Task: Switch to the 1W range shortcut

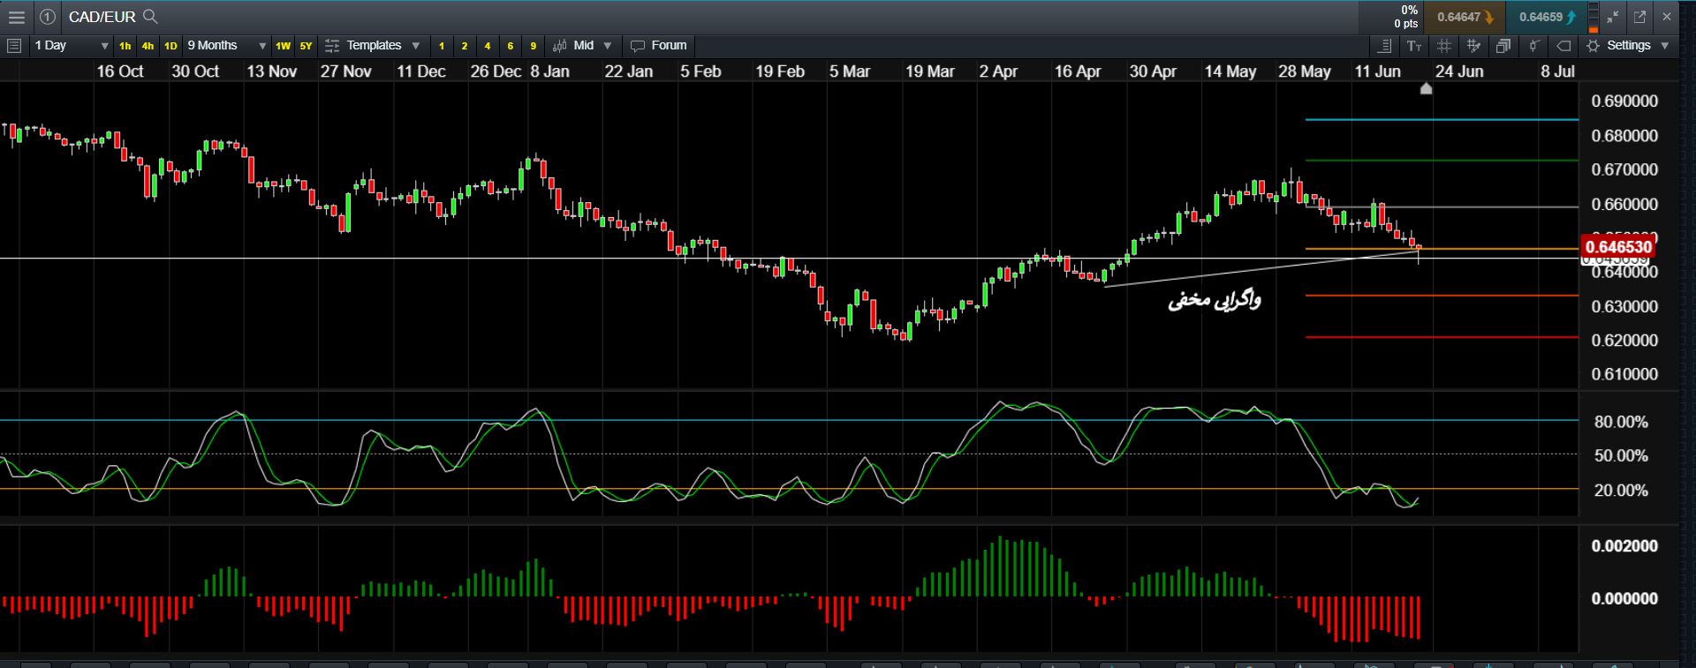Action: tap(283, 46)
